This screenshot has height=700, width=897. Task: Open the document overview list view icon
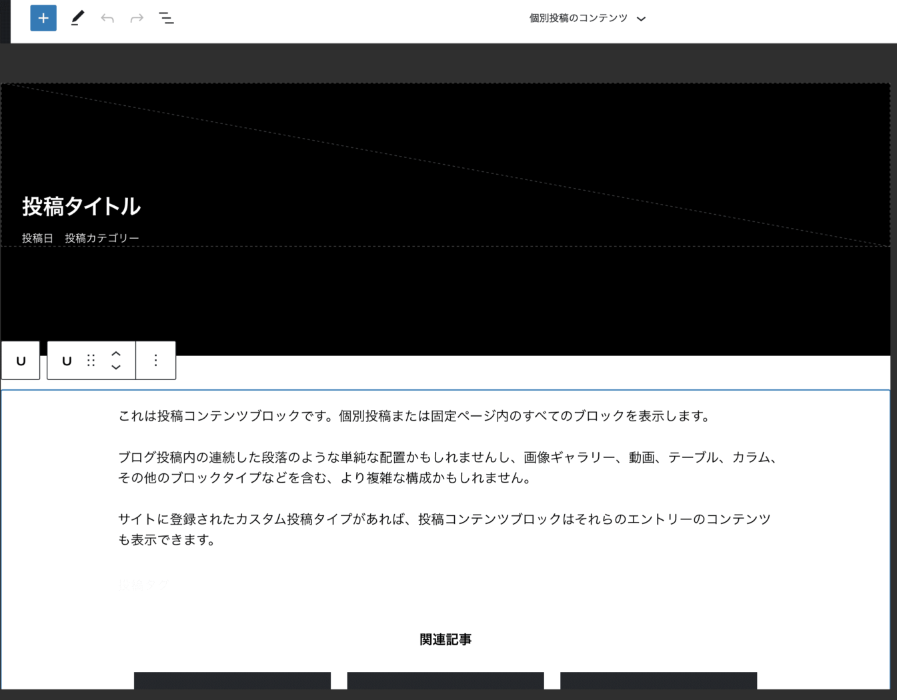pos(166,18)
